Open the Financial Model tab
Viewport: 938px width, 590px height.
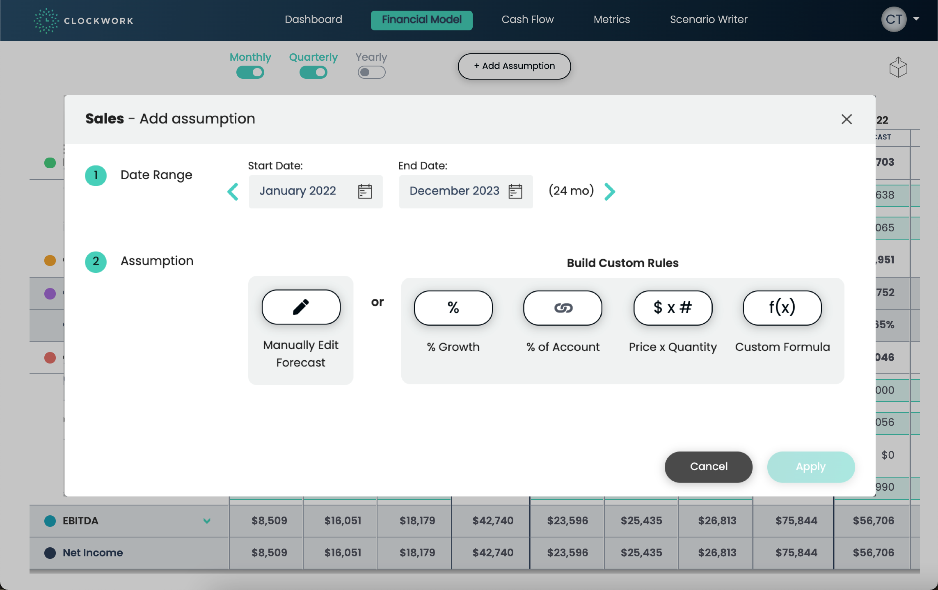(x=421, y=19)
